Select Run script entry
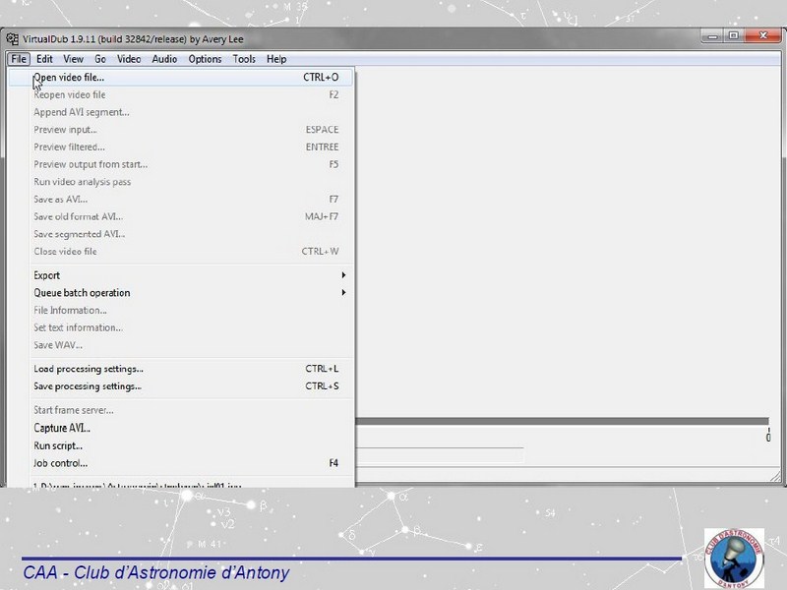Image resolution: width=787 pixels, height=590 pixels. click(x=58, y=445)
